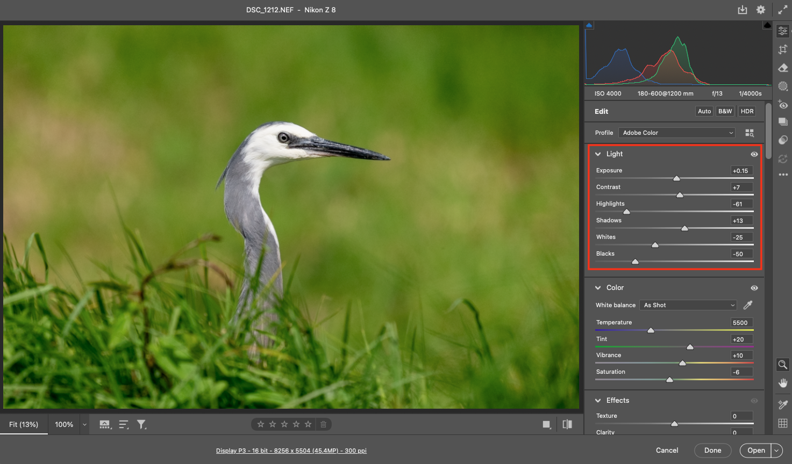Select the Red Eye removal tool

coord(783,105)
